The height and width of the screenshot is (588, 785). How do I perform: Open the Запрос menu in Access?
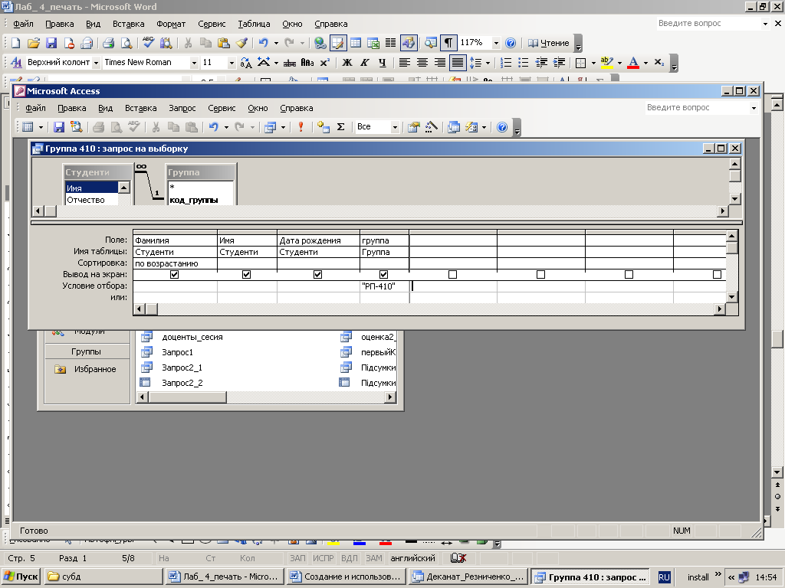pos(182,108)
